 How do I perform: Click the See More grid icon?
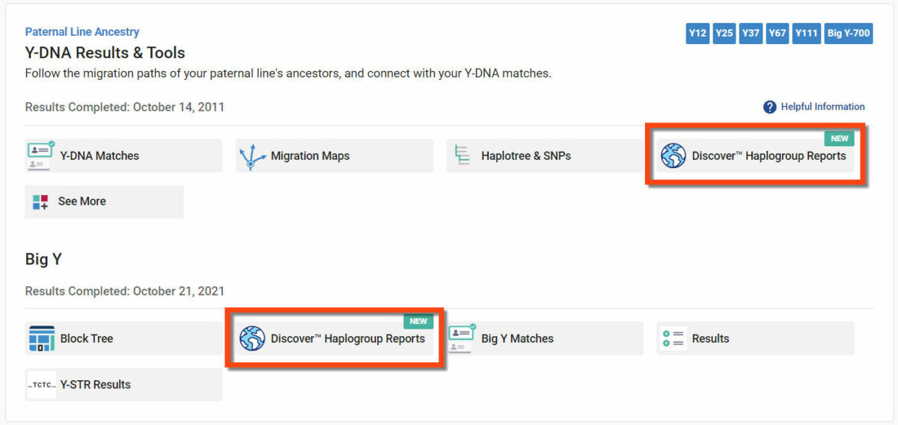coord(40,202)
